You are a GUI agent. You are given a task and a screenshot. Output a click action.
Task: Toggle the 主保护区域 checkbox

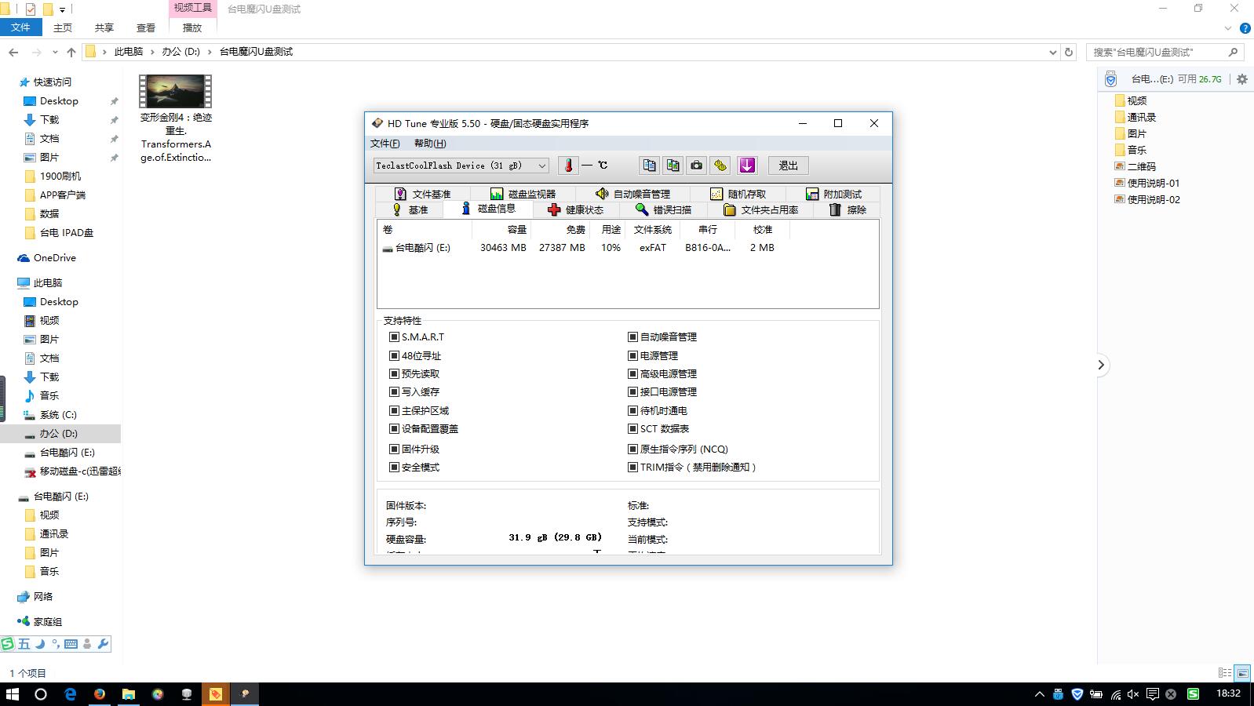[395, 410]
